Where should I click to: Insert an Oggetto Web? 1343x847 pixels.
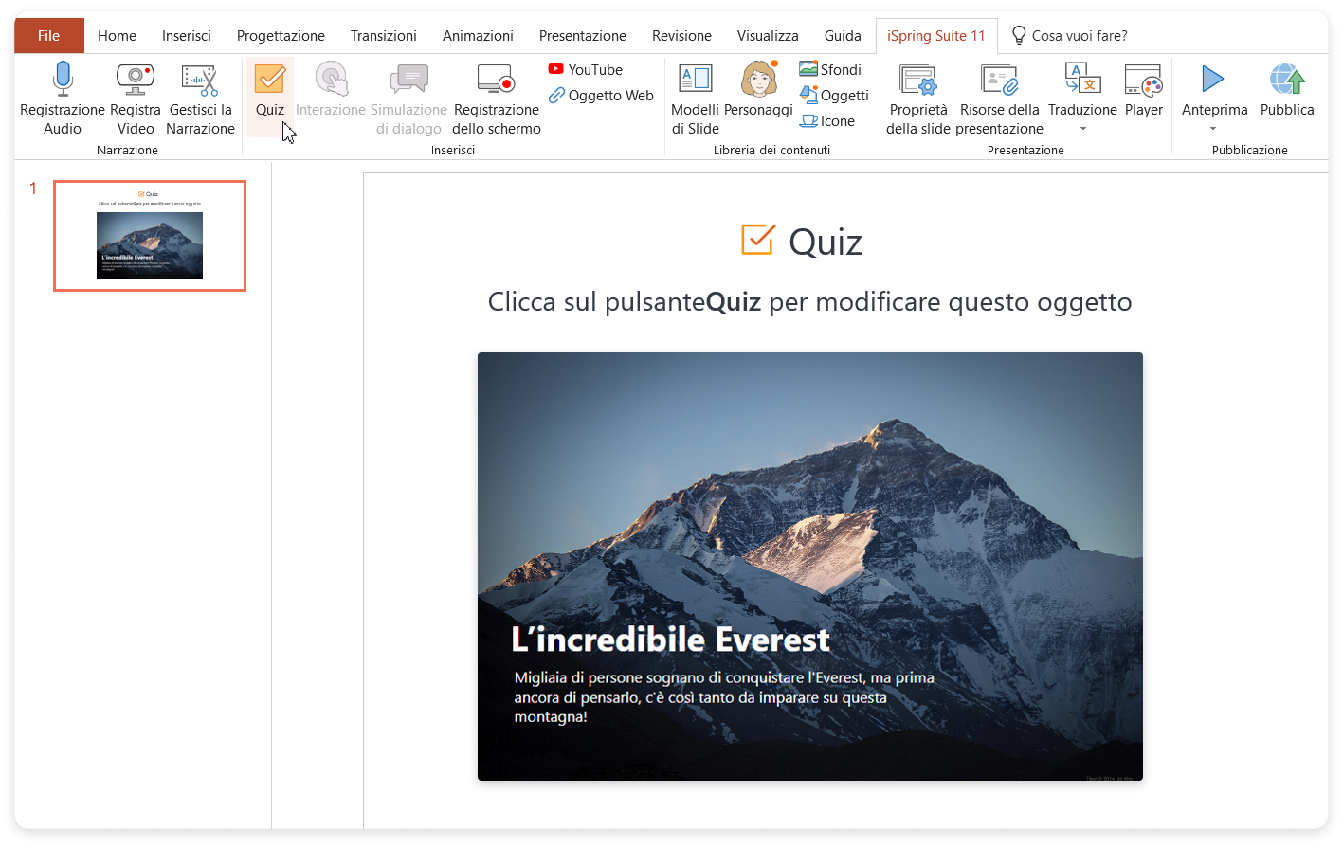601,96
